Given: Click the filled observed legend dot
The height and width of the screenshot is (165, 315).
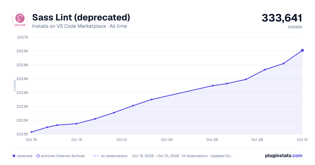Looking at the screenshot, I should pyautogui.click(x=14, y=156).
